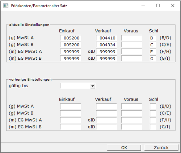The width and height of the screenshot is (181, 153).
Task: Select Verkauf field showing 004410
Action: pyautogui.click(x=106, y=38)
